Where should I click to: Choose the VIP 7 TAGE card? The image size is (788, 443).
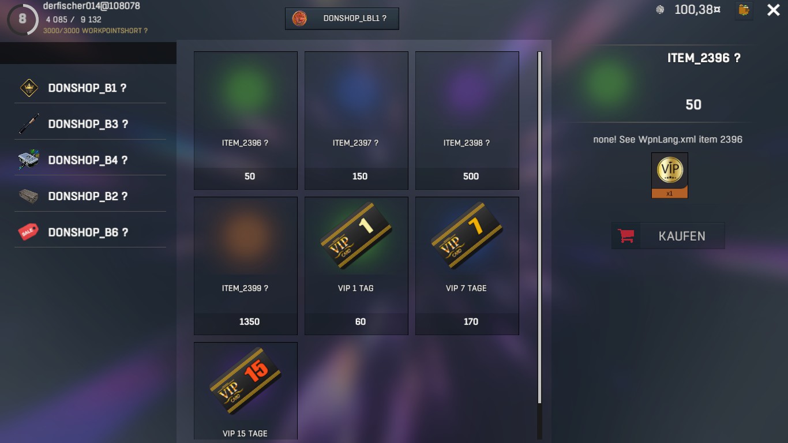pyautogui.click(x=467, y=266)
